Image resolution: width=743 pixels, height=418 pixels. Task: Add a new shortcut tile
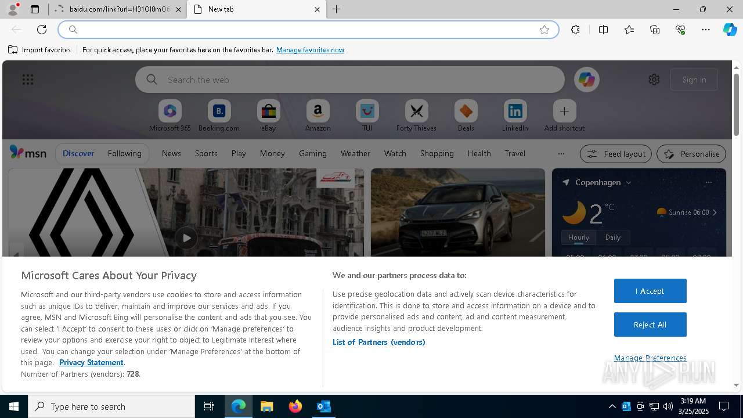tap(564, 116)
